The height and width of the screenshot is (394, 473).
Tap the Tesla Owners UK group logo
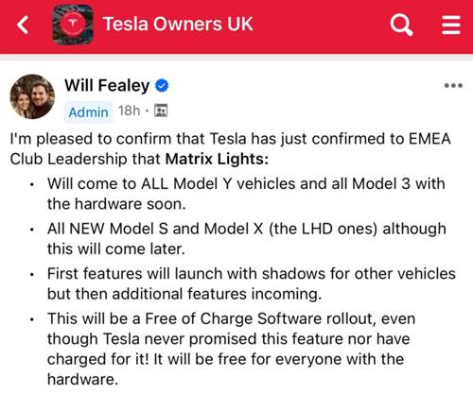pyautogui.click(x=73, y=25)
